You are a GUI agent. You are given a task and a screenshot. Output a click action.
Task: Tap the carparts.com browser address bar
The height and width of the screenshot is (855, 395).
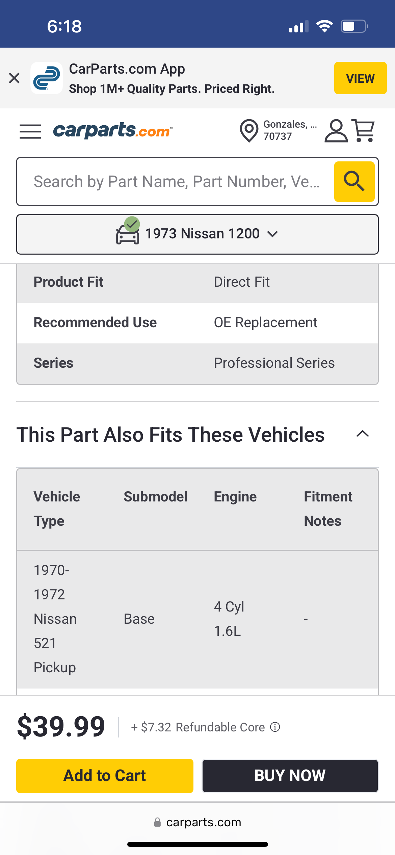click(198, 822)
